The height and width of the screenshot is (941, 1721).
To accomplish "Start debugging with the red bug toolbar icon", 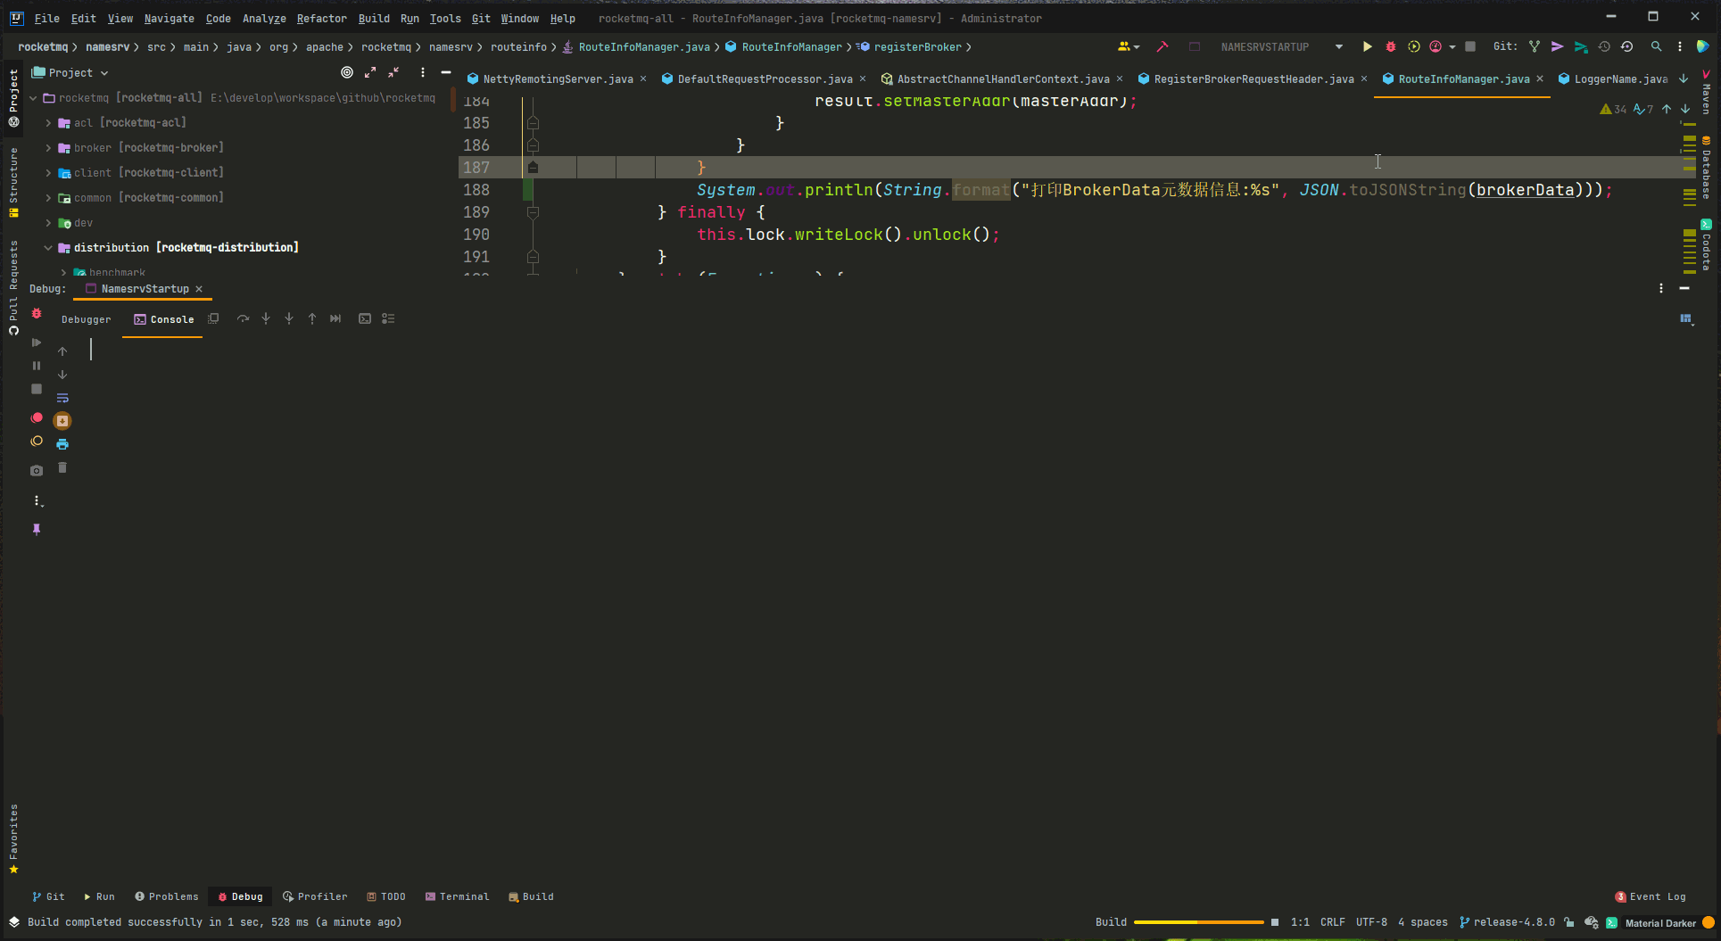I will click(x=1390, y=46).
